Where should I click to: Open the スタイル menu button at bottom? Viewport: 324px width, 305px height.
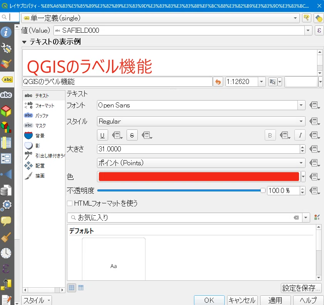[x=37, y=300]
